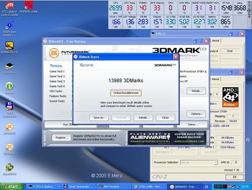Click the Version 1.30 text in CPU-Z

click(231, 170)
